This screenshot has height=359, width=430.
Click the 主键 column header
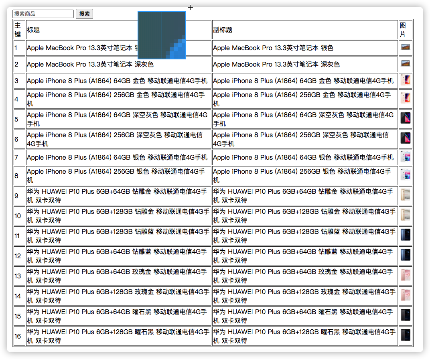[18, 30]
